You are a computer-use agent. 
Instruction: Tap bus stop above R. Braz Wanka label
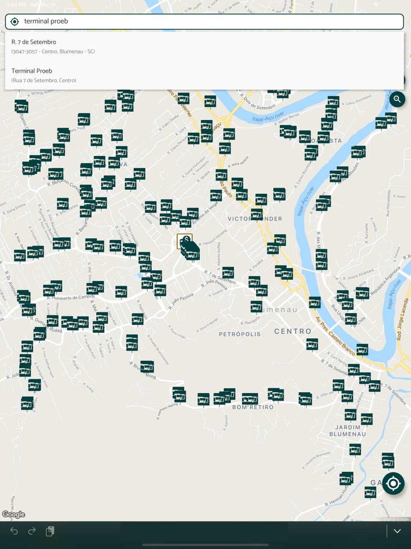click(62, 203)
